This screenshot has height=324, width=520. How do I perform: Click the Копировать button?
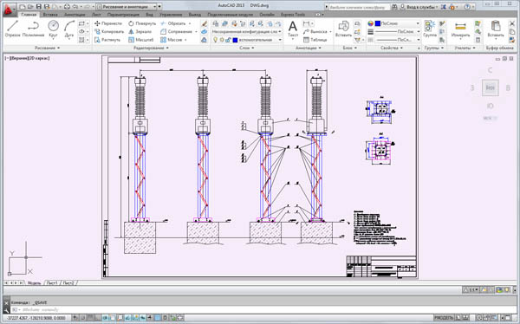click(x=109, y=31)
